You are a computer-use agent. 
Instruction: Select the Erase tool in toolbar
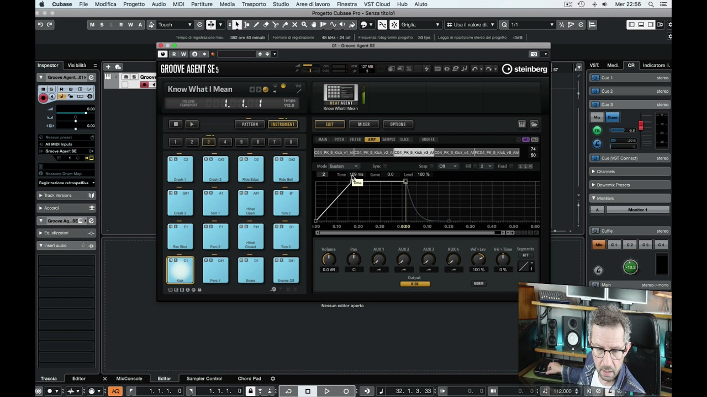266,24
